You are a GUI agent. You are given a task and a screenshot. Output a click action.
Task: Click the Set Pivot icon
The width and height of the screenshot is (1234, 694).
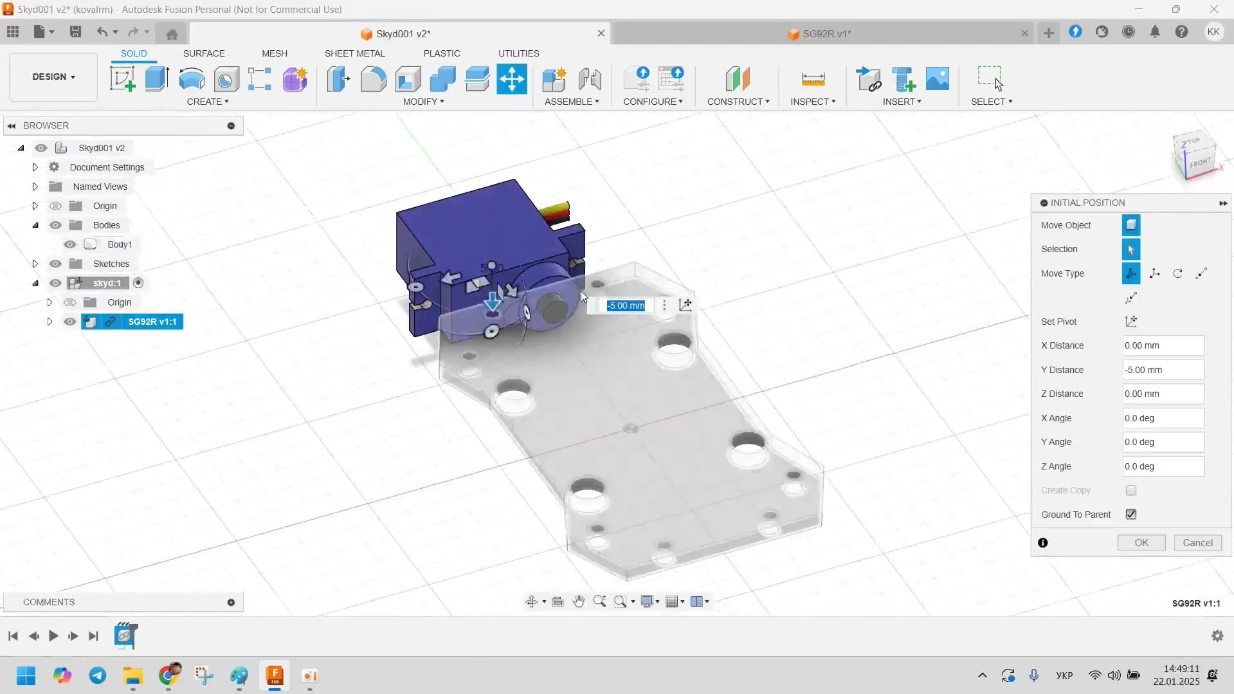pyautogui.click(x=1131, y=322)
